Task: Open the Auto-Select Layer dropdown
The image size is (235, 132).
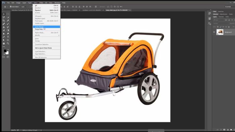Action: pos(24,7)
